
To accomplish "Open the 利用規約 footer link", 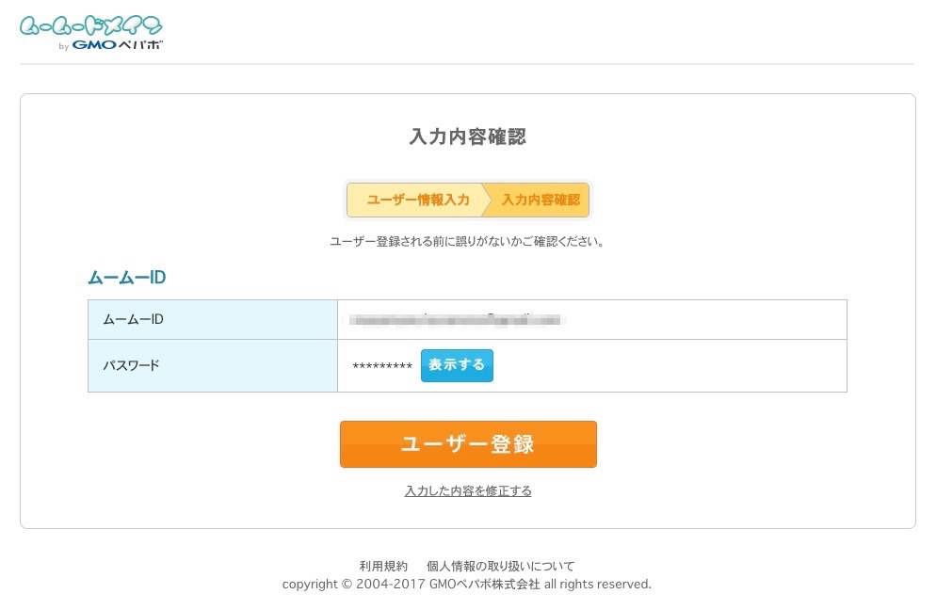I will click(x=383, y=566).
